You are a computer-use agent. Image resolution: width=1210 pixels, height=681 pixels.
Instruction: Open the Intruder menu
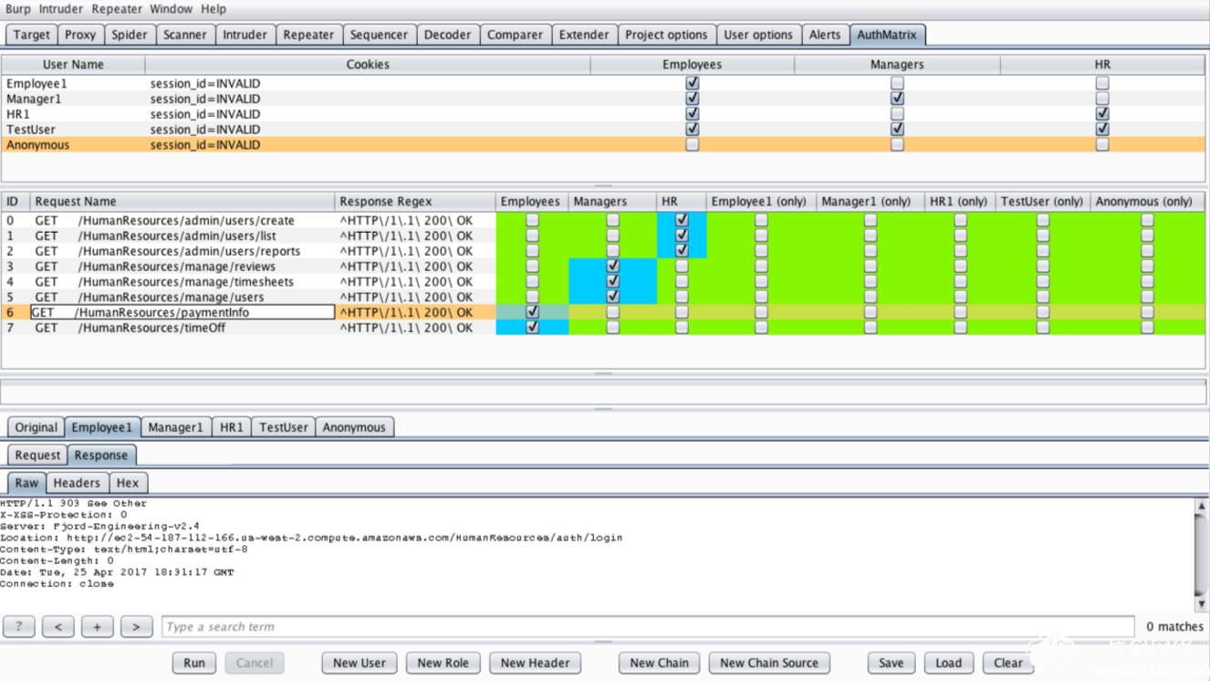coord(61,9)
